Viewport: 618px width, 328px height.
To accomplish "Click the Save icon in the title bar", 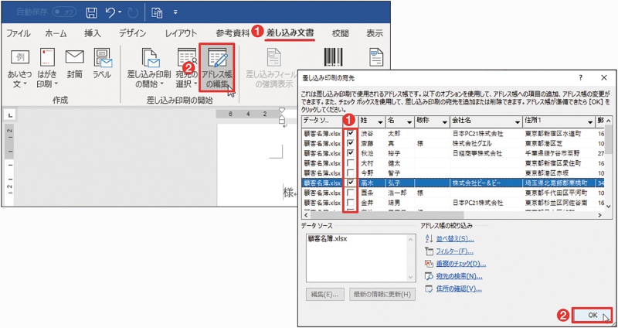I will pyautogui.click(x=91, y=12).
